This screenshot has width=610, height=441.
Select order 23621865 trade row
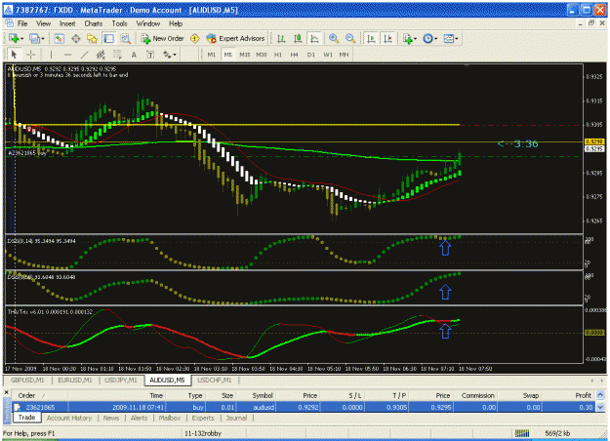[304, 407]
